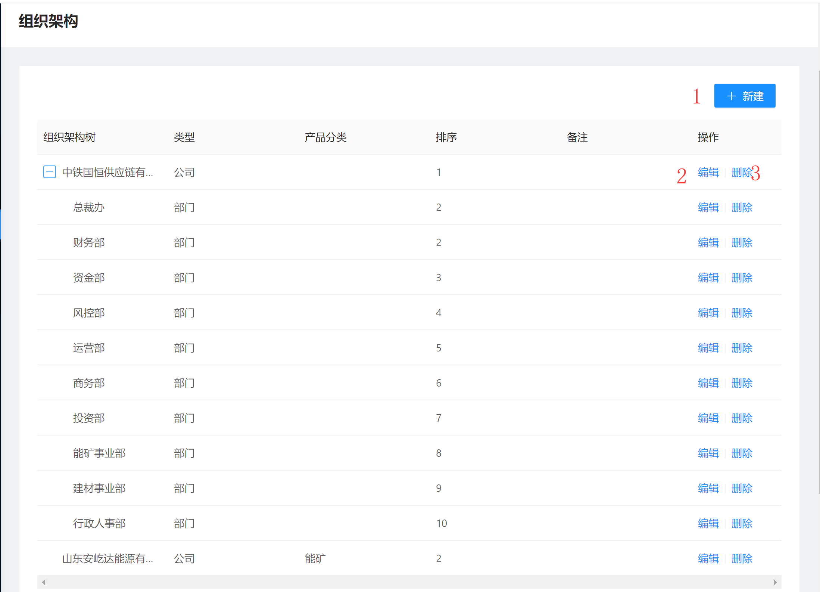
Task: Click the 排序 column header
Action: coord(446,137)
